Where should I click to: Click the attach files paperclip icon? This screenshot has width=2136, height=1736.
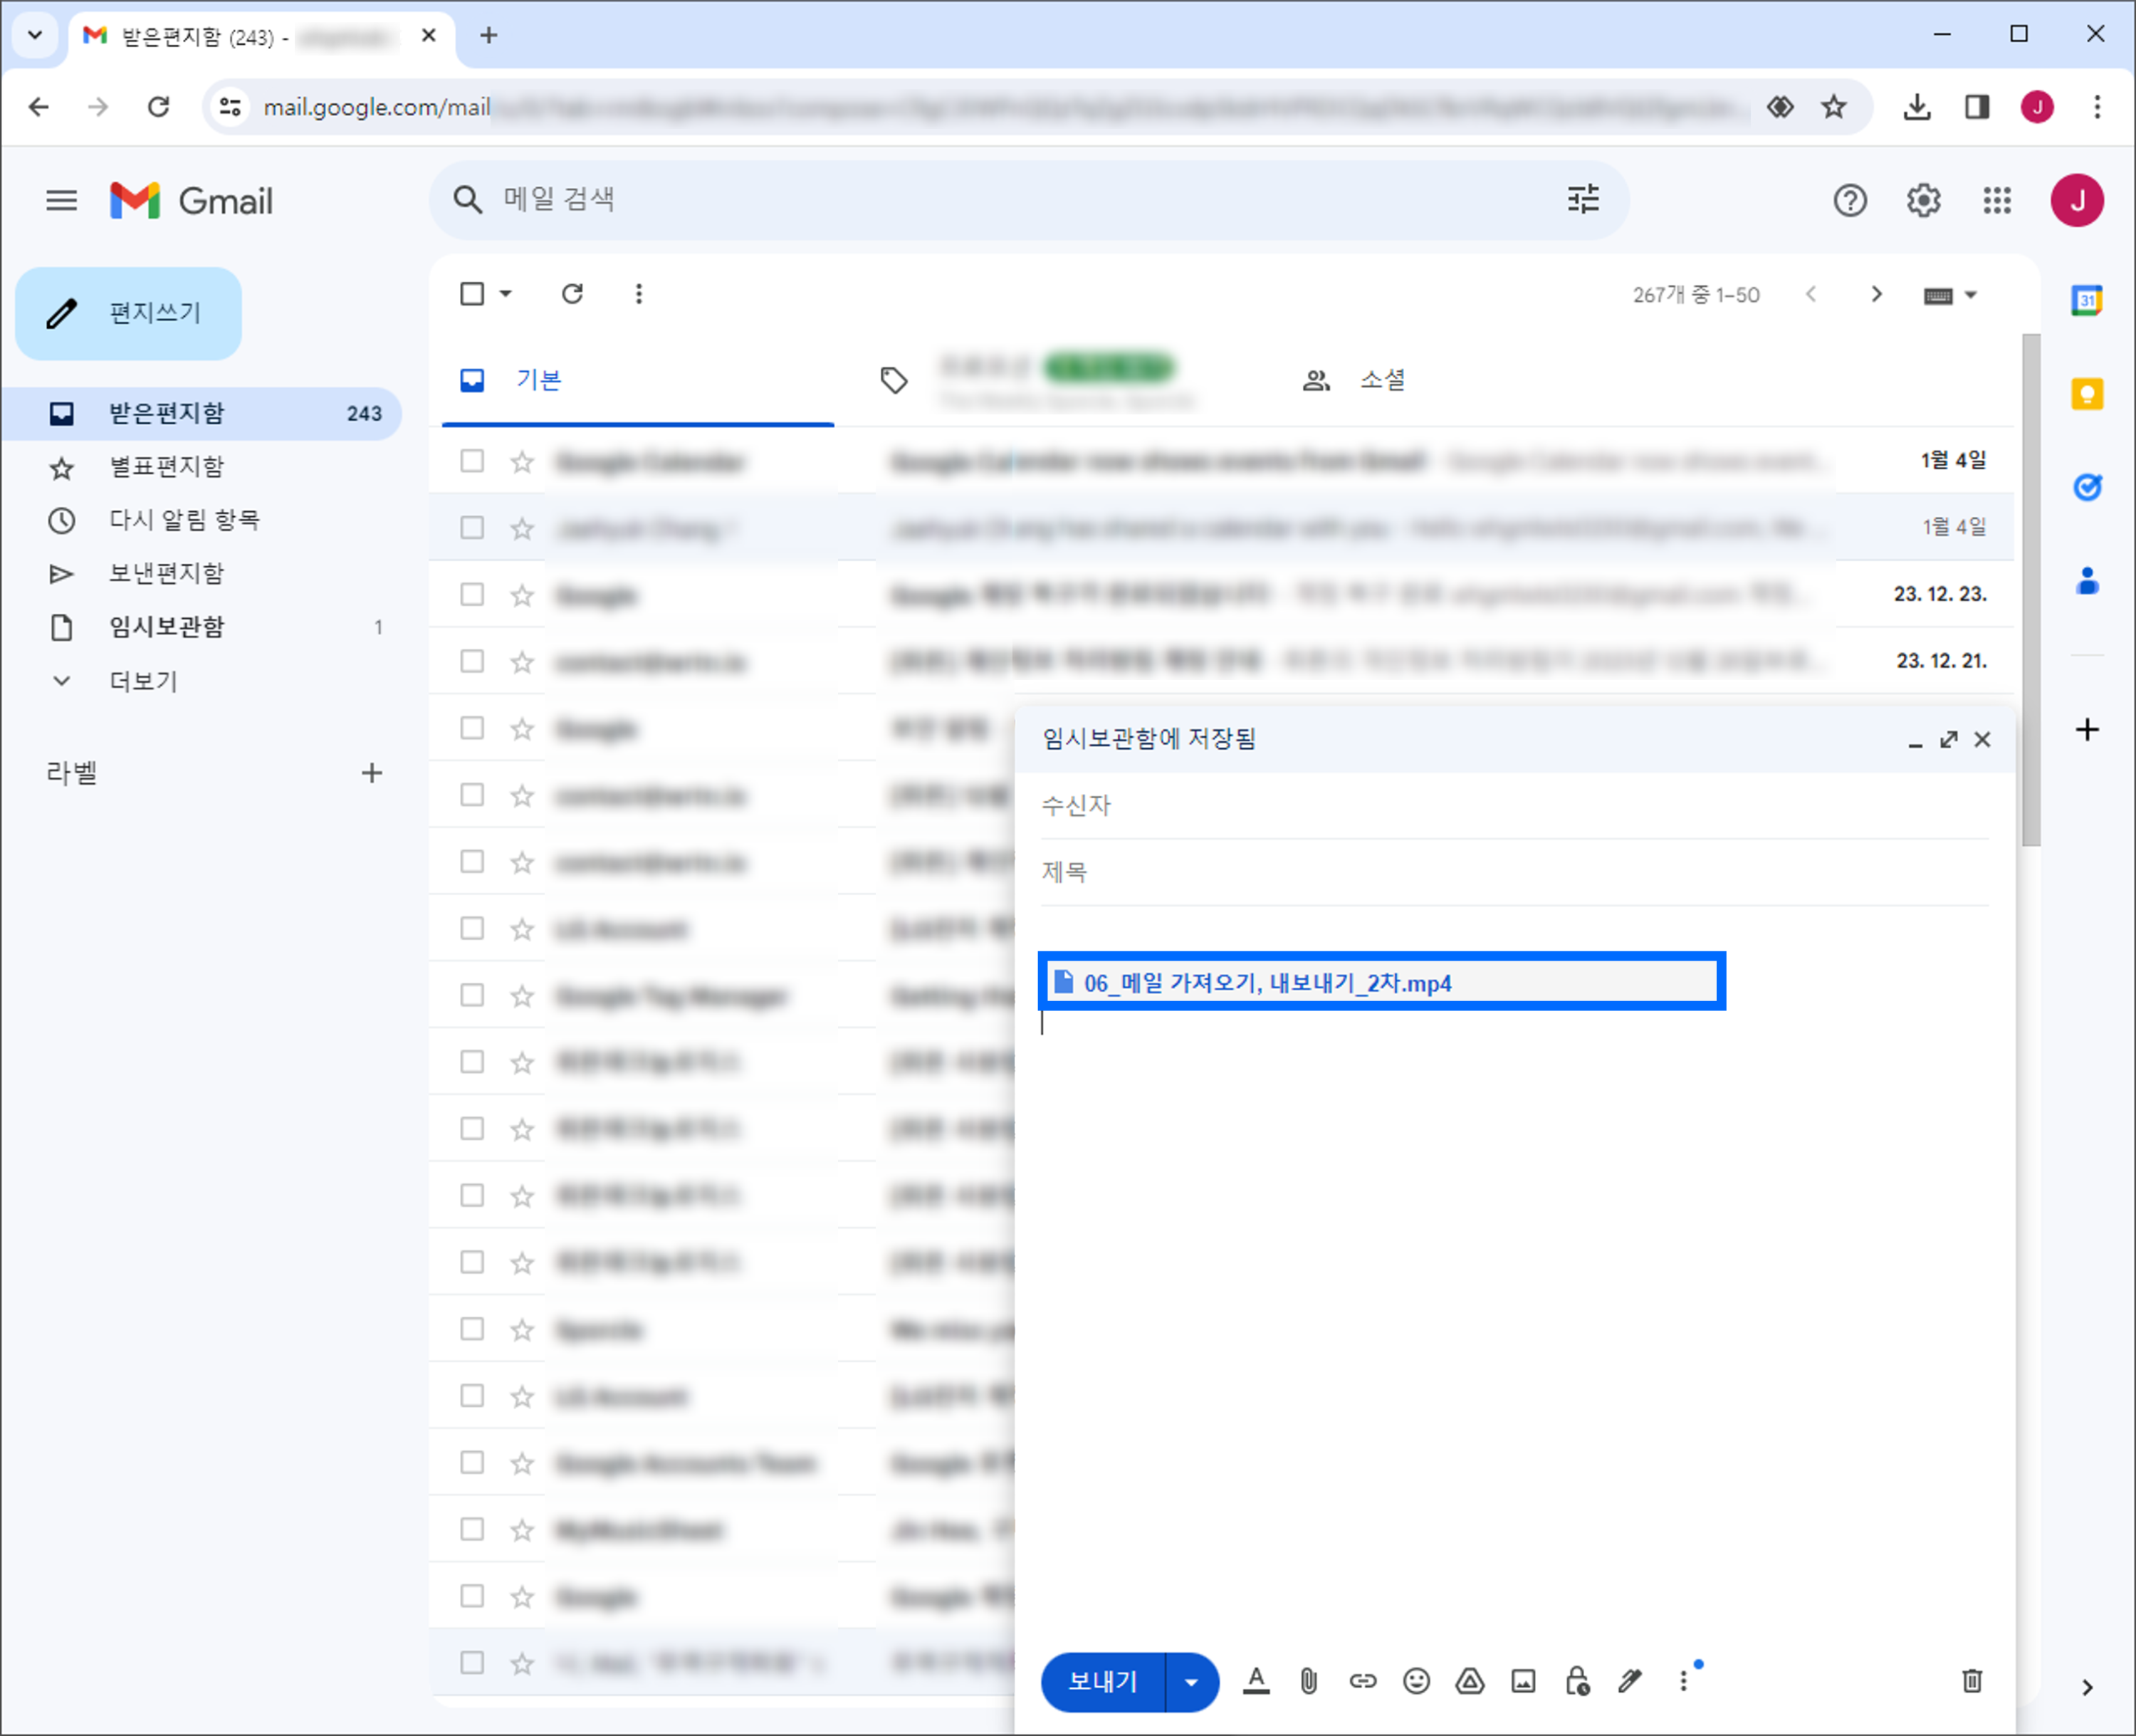[1308, 1681]
